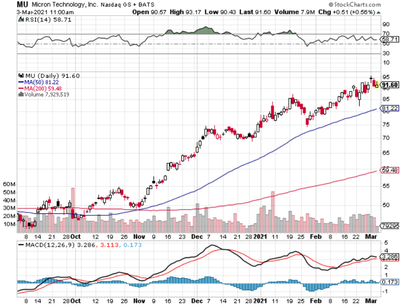Click the 'Nov' label on the price panel date axis
Image resolution: width=401 pixels, height=306 pixels.
[139, 237]
